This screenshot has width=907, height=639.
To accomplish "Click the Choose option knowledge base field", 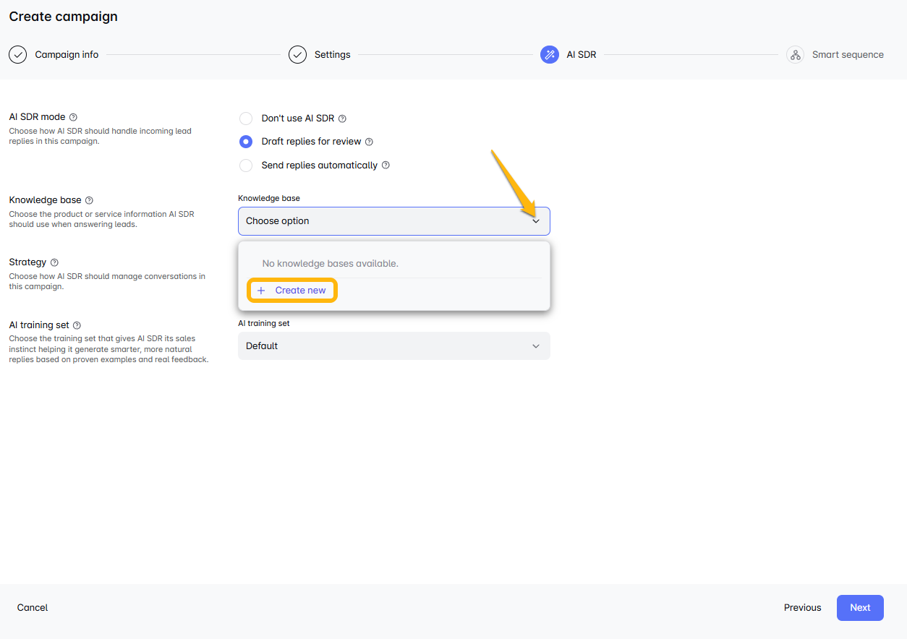I will tap(394, 221).
